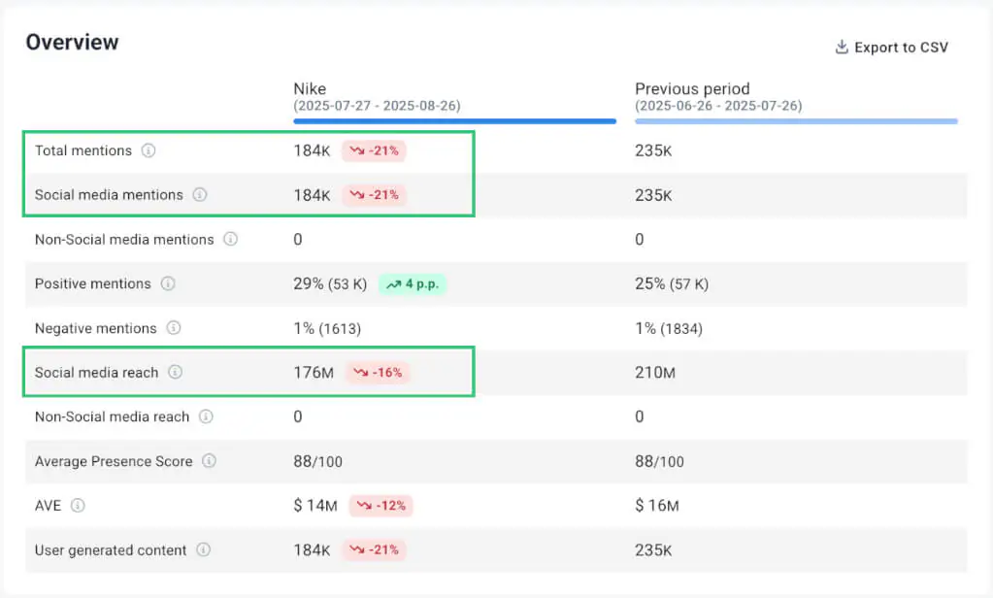Click the info icon beside Non-Social media reach
Viewport: 993px width, 598px height.
[x=206, y=416]
